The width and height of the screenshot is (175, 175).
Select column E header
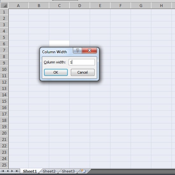tap(100, 6)
